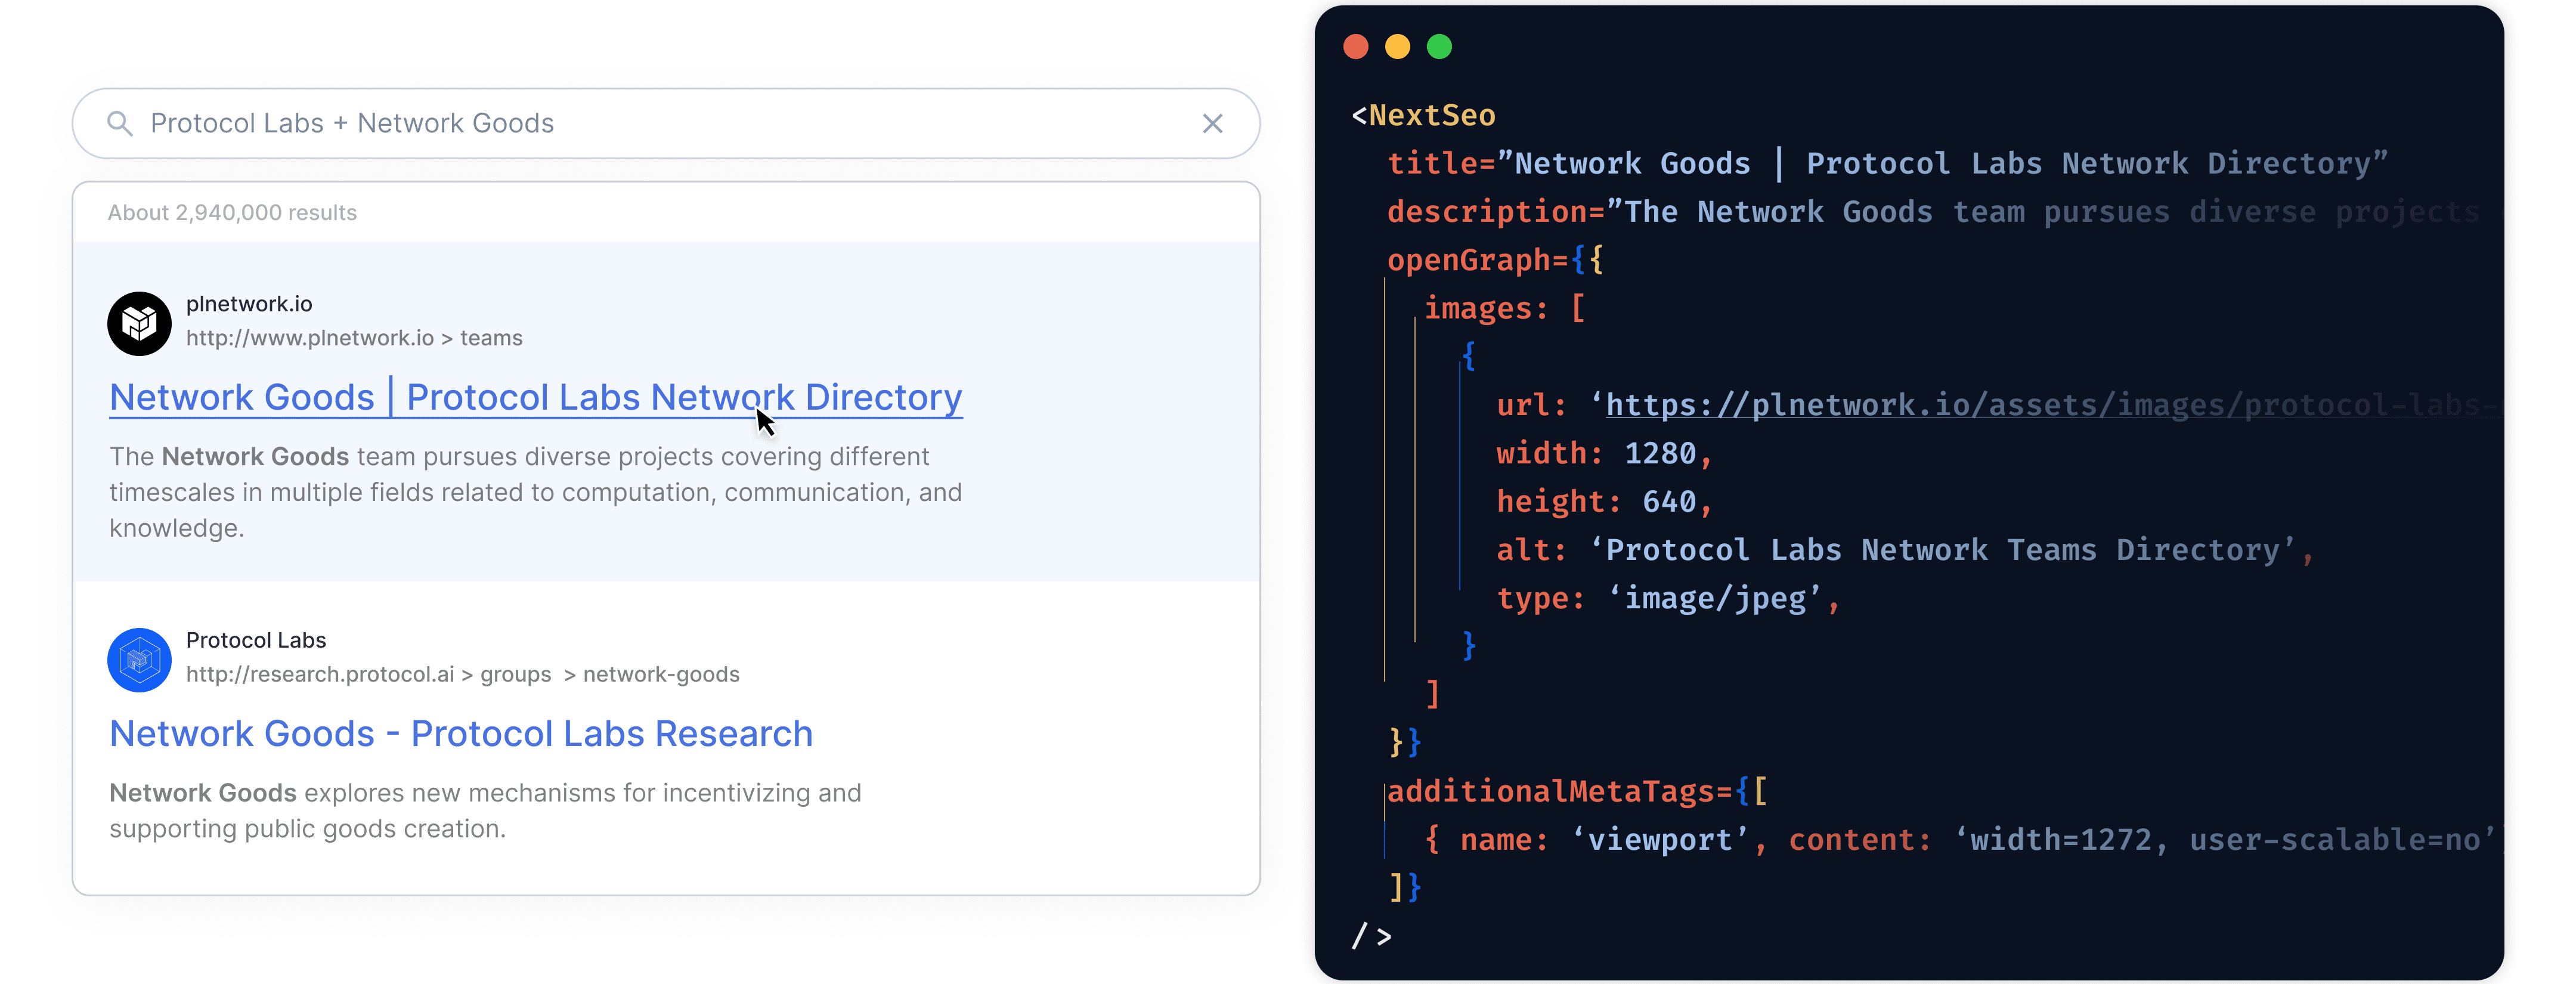This screenshot has width=2576, height=984.
Task: Click the Protocol Labs circular favicon
Action: tap(139, 660)
